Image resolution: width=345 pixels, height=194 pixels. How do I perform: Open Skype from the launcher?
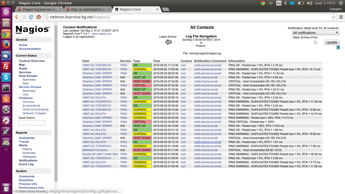(x=6, y=77)
